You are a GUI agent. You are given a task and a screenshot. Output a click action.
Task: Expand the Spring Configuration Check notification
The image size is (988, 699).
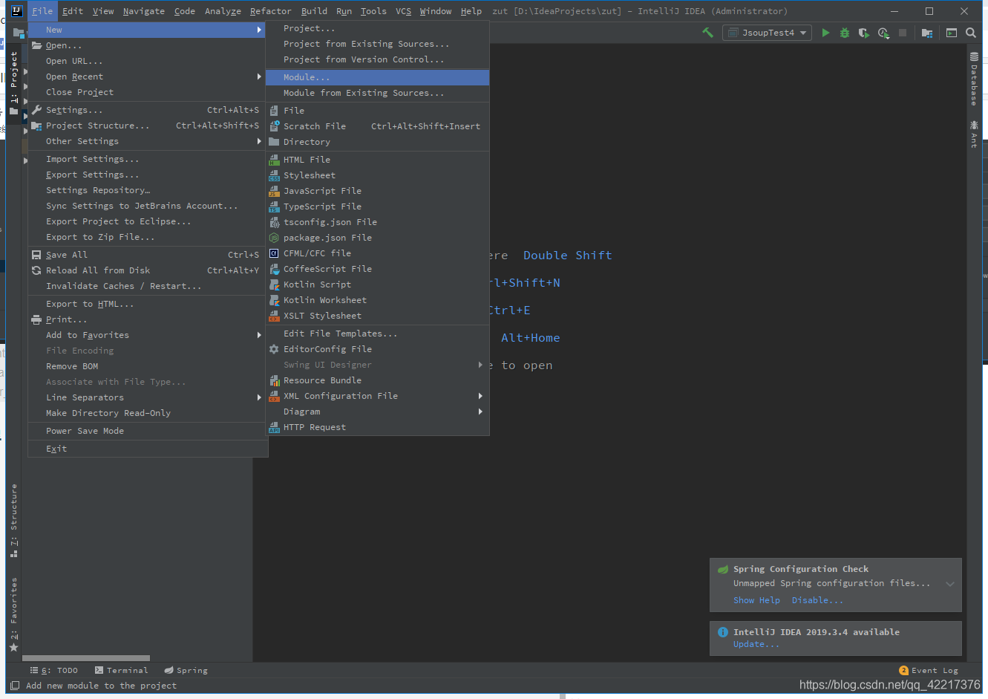click(x=950, y=584)
